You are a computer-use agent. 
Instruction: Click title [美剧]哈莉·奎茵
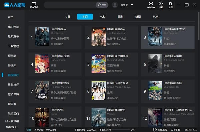point(60,56)
